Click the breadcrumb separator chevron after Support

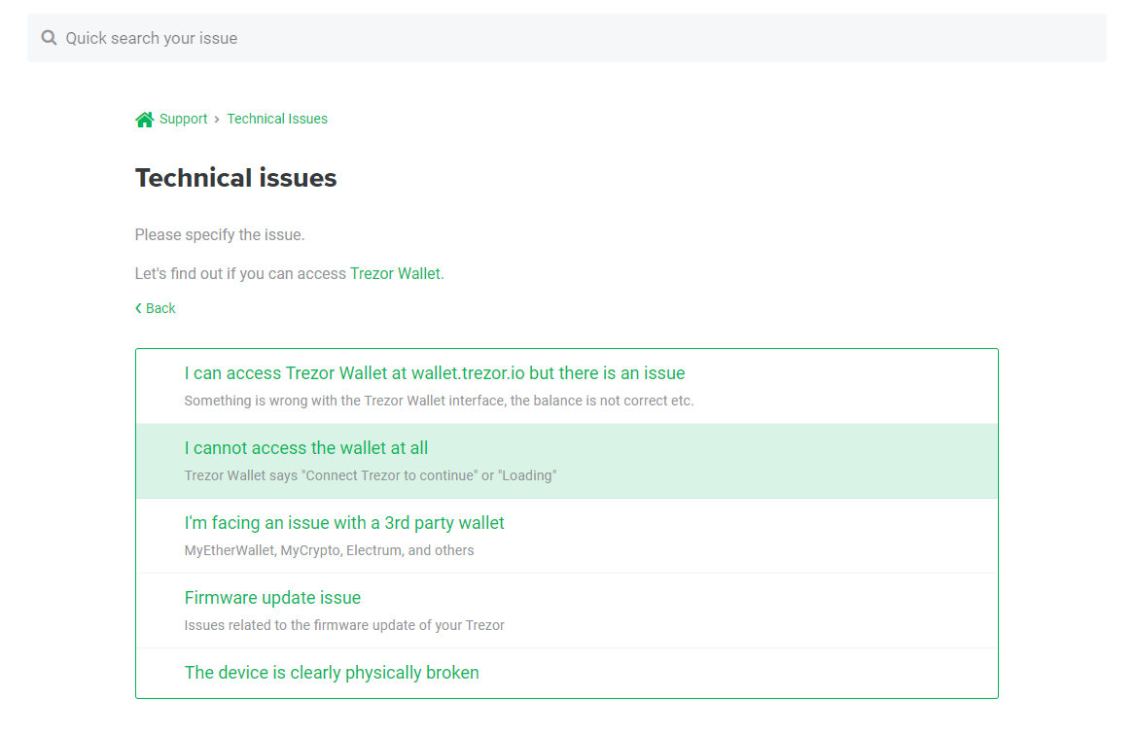click(x=217, y=120)
